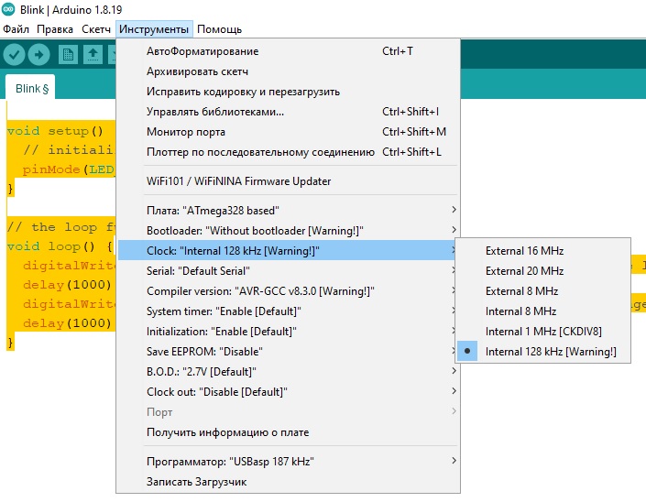Choose External 8 MHz clock
Image resolution: width=646 pixels, height=502 pixels.
(543, 290)
